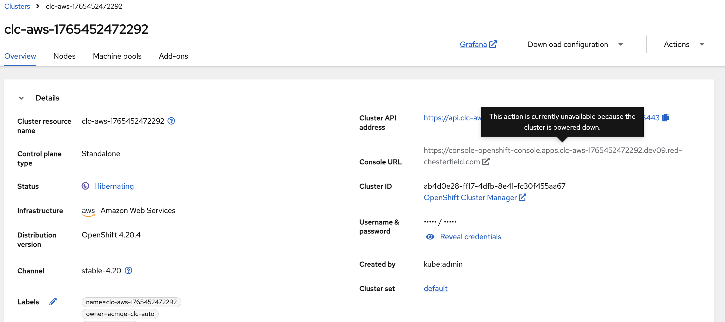Edit labels with the pencil icon

(x=53, y=302)
